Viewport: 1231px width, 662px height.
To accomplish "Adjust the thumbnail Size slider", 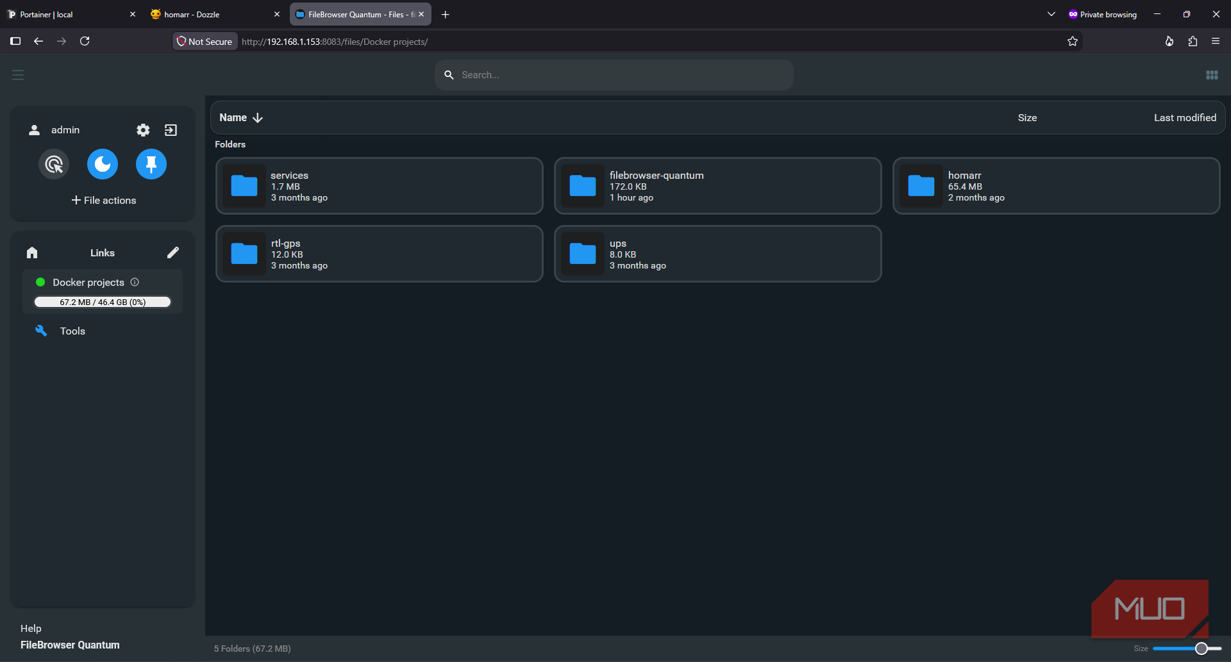I will point(1187,649).
